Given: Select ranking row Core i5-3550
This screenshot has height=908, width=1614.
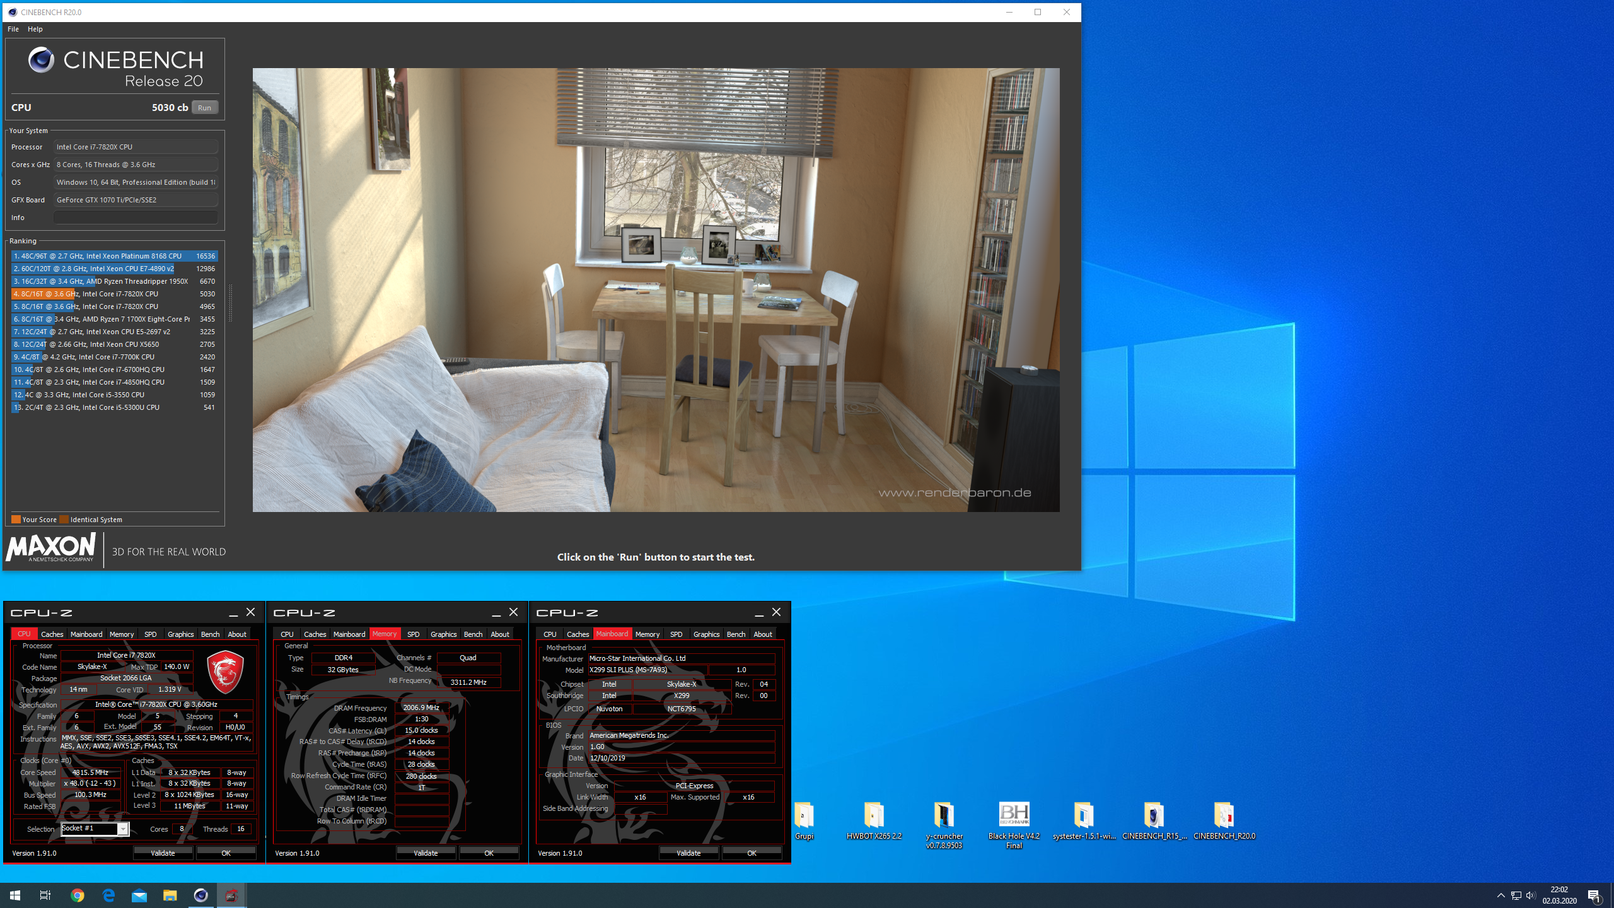Looking at the screenshot, I should (115, 395).
